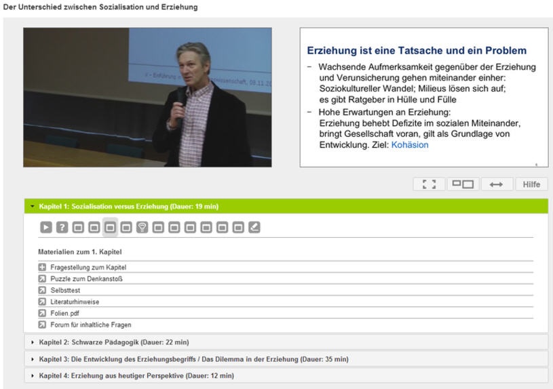The image size is (553, 389).
Task: Open the slide icon right after the question mark
Action: pos(78,227)
